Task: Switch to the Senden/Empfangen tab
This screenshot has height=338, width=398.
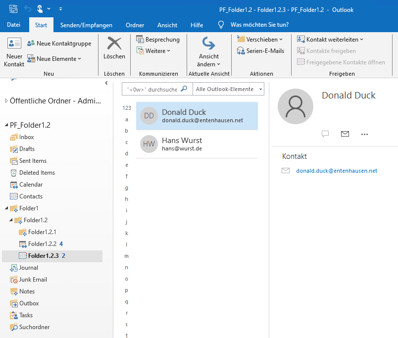Action: (86, 25)
